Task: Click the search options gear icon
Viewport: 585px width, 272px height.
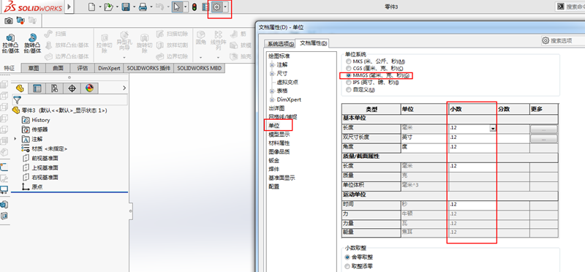Action: click(x=546, y=40)
